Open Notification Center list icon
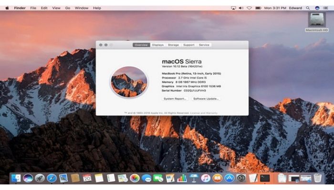 326,8
